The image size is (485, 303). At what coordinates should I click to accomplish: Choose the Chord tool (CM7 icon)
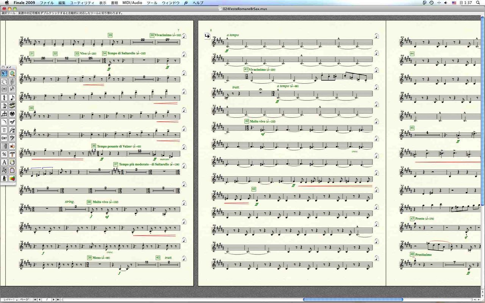tap(5, 138)
